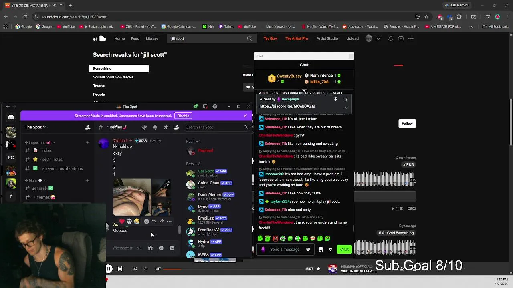
Task: Open the Kick chat shop icon
Action: click(321, 249)
